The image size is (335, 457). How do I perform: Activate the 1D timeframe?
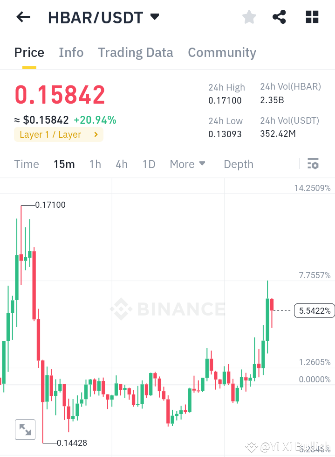[x=149, y=164]
